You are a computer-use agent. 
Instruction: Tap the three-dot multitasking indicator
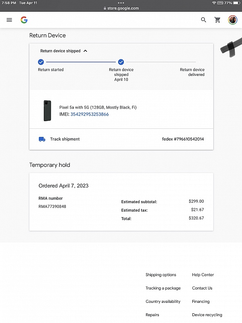tap(121, 3)
